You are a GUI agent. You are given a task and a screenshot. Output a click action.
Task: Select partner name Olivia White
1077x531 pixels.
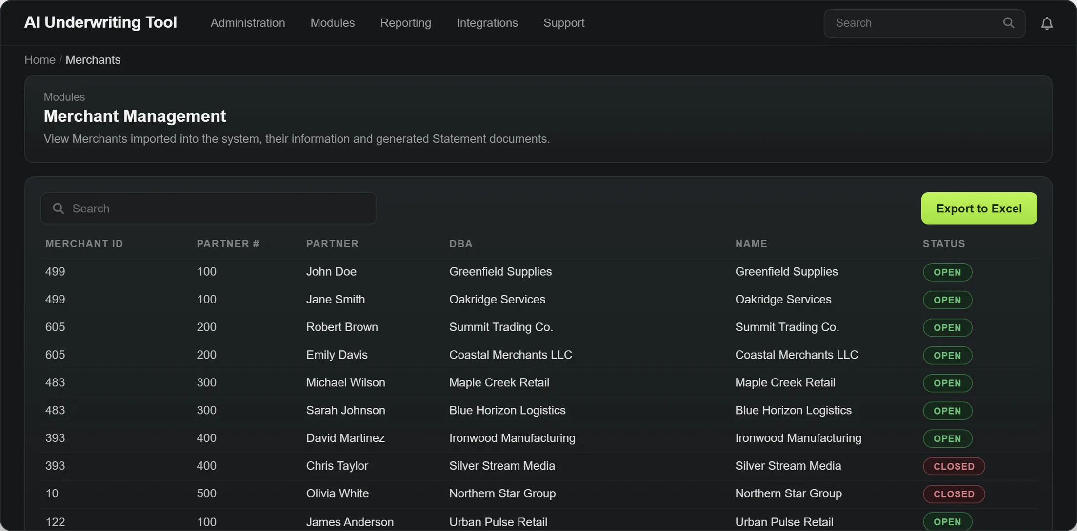[x=338, y=494]
